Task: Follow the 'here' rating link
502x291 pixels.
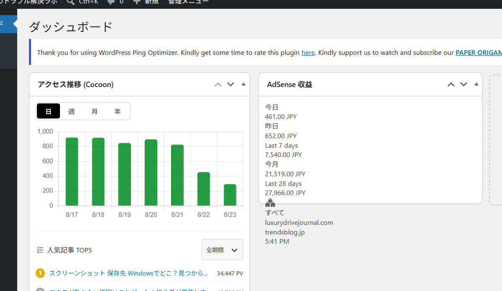Action: coord(308,52)
